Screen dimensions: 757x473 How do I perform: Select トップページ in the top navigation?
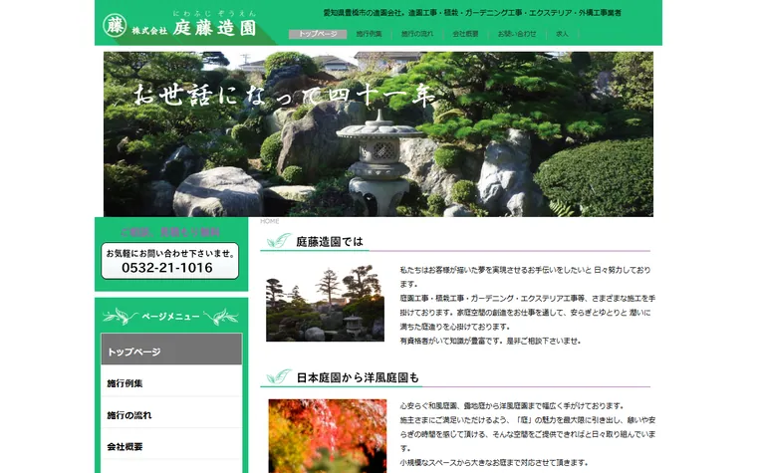[x=318, y=34]
